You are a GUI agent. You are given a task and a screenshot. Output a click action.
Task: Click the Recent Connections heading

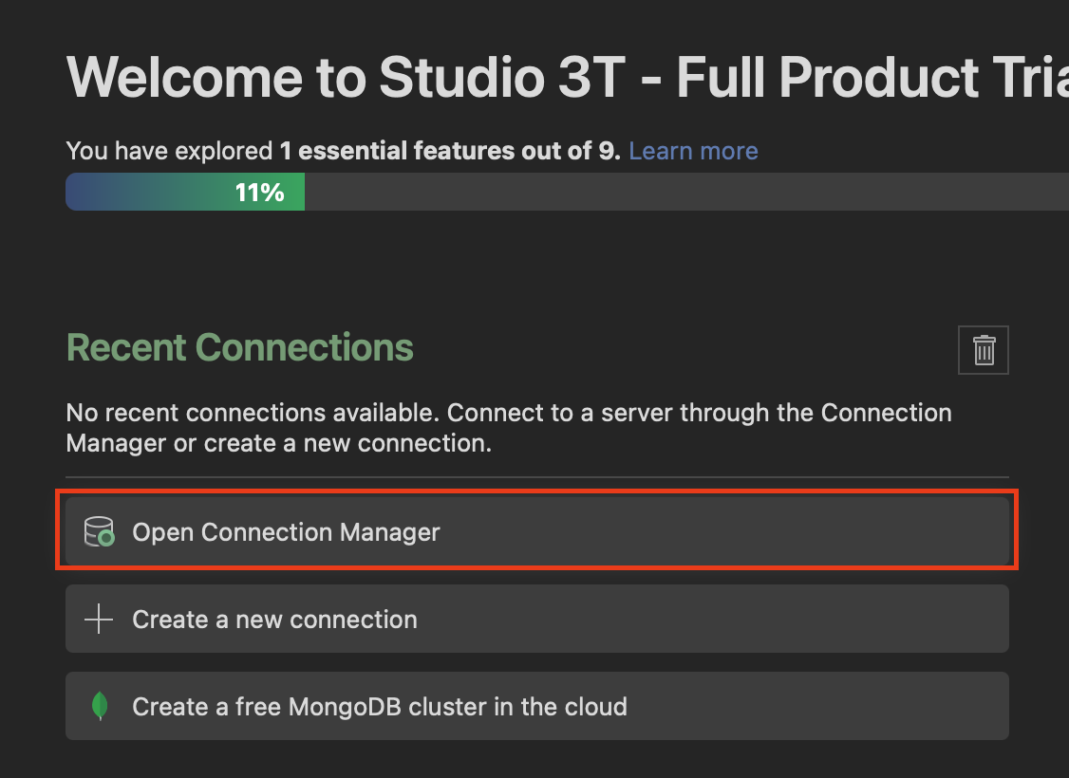click(x=240, y=347)
